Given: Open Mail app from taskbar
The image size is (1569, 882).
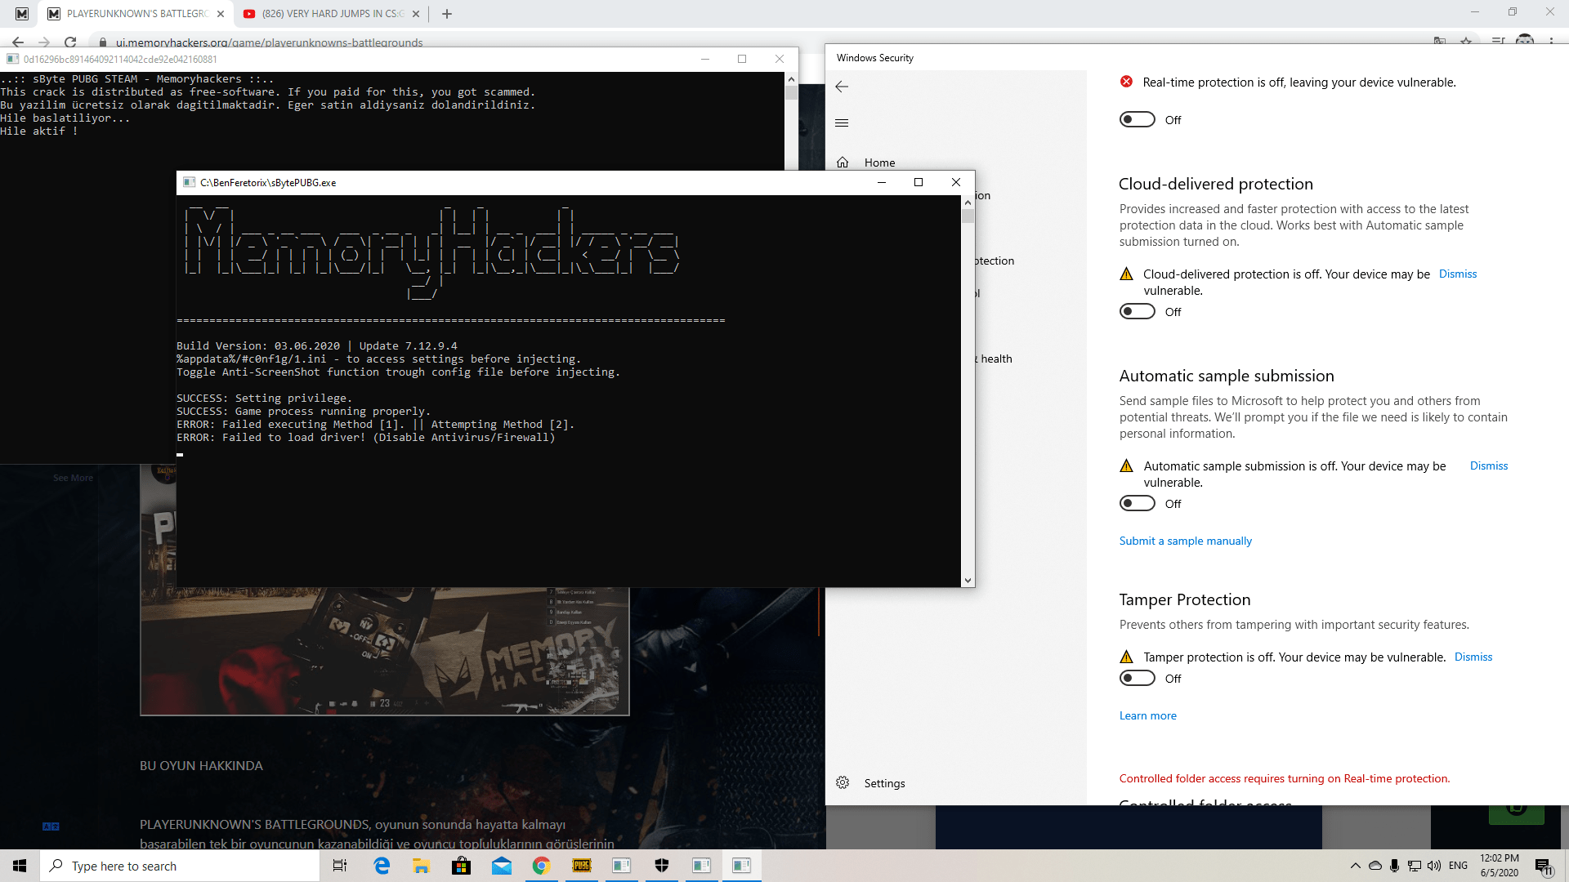Looking at the screenshot, I should pos(502,866).
